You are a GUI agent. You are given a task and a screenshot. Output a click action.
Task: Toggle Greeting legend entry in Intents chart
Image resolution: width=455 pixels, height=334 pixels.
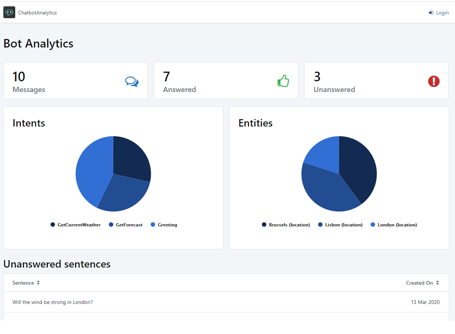[x=164, y=225]
